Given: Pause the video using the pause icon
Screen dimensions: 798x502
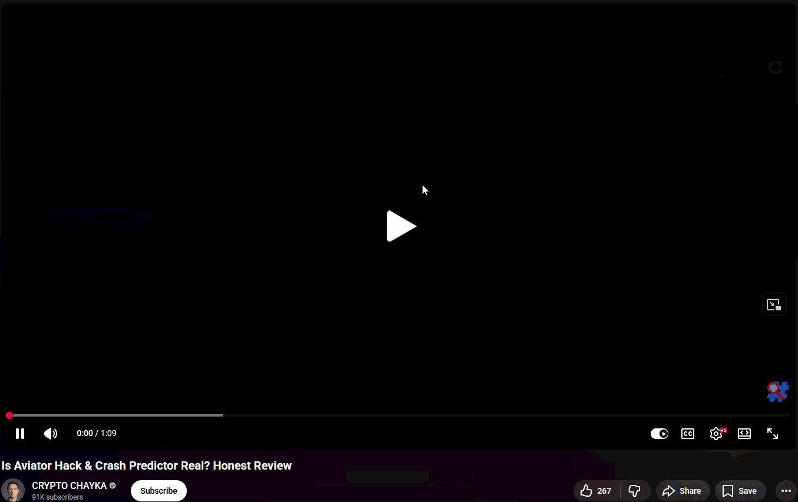Looking at the screenshot, I should point(20,434).
